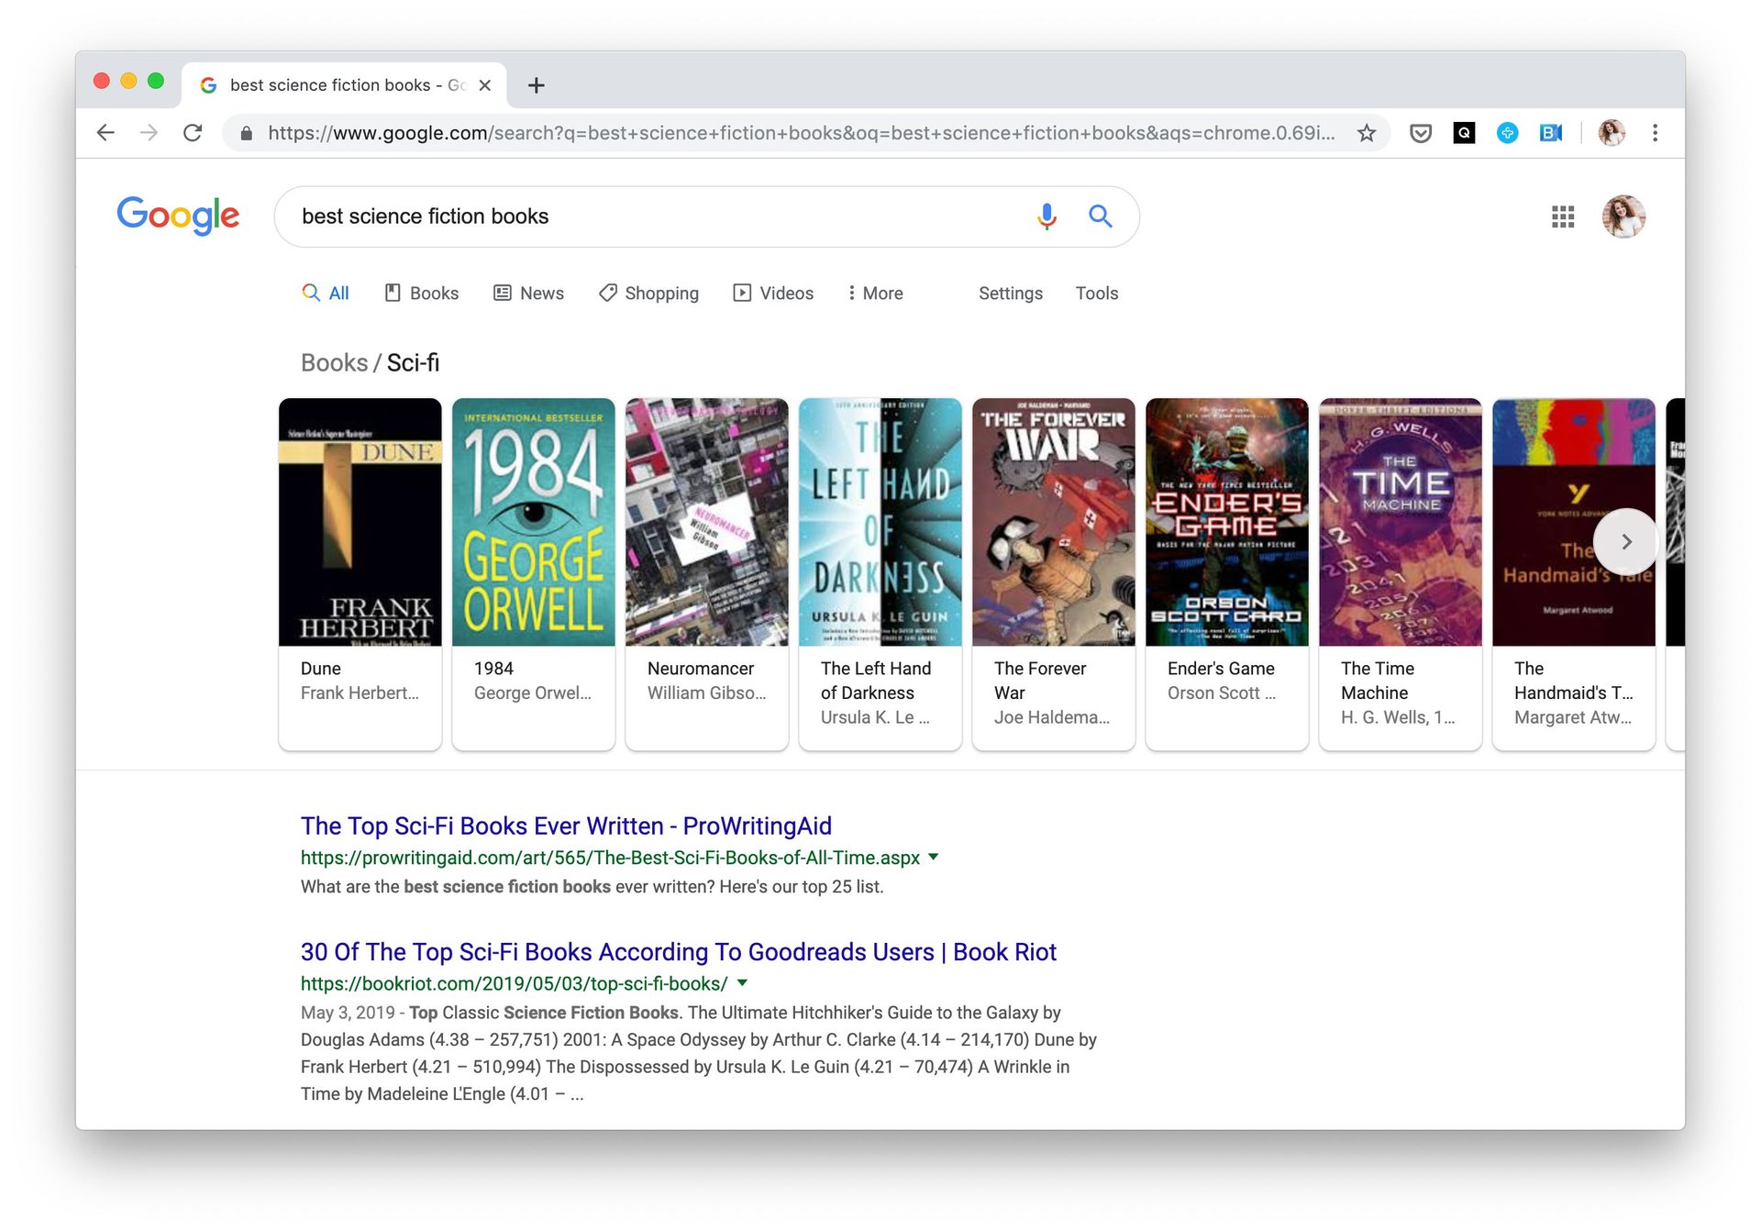Select the All results tab
The image size is (1761, 1230).
point(326,294)
